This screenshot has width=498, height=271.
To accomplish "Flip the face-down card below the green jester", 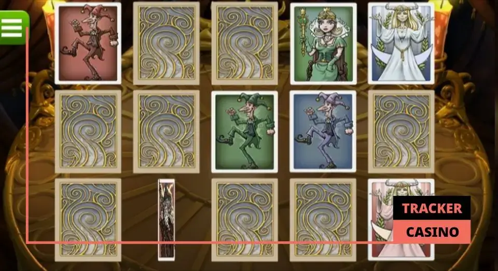I will [244, 220].
